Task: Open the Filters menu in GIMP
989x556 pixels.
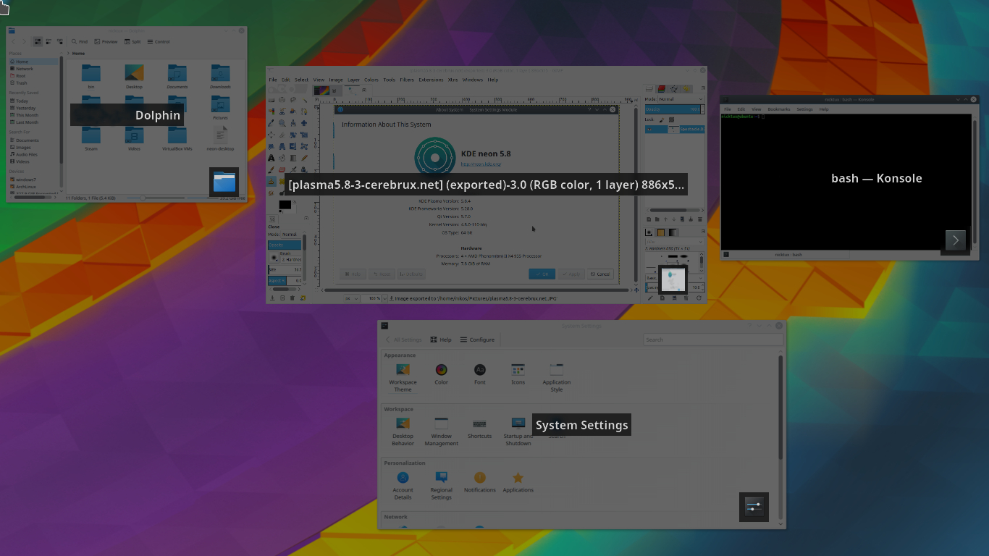Action: (x=407, y=80)
